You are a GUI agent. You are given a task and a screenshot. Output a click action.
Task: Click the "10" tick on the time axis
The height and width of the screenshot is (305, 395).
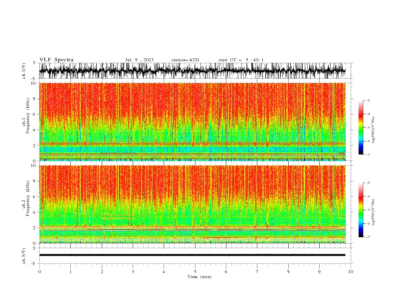pyautogui.click(x=351, y=272)
